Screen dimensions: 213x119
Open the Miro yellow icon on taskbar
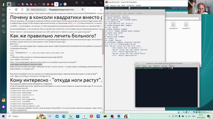105,116
